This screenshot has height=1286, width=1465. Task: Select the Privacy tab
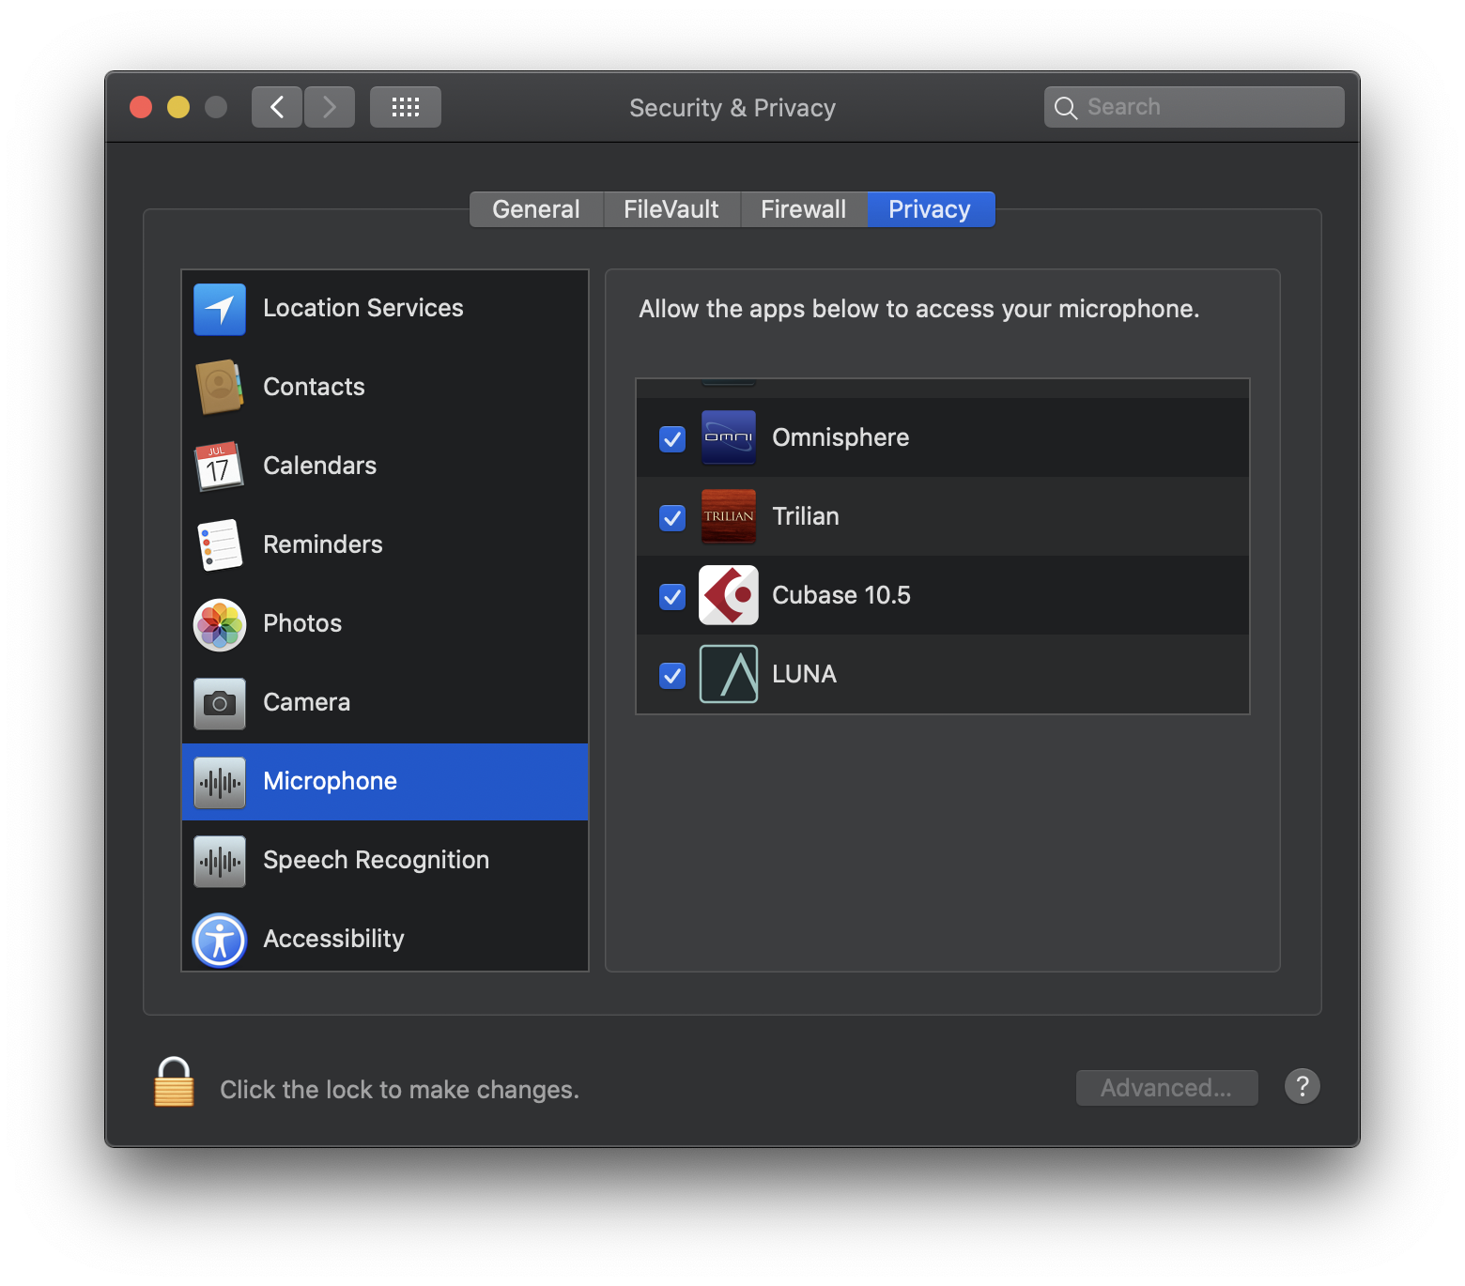click(x=931, y=209)
